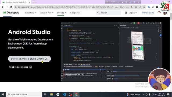
Task: Click the Near record weather widget
Action: (x=133, y=95)
